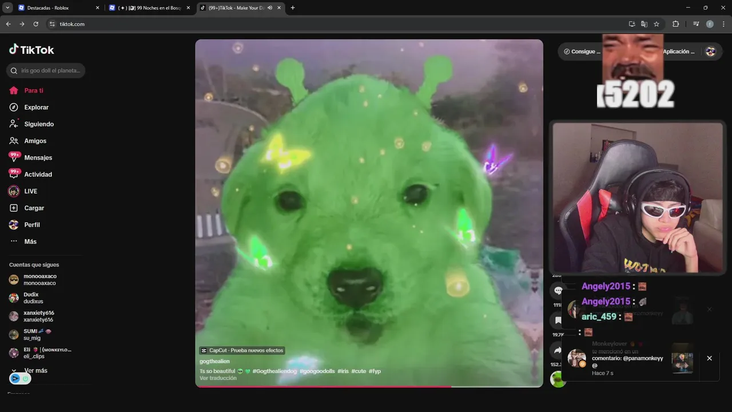Open the translate page icon

pos(644,24)
